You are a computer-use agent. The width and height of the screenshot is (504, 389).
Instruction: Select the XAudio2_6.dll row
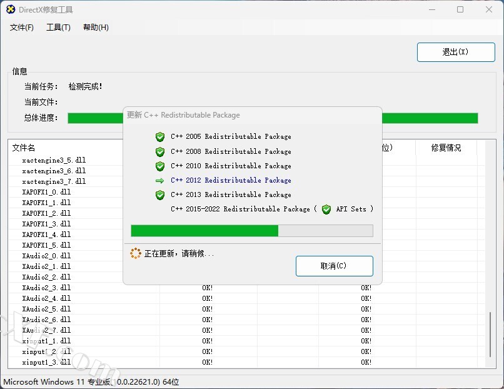pyautogui.click(x=246, y=320)
